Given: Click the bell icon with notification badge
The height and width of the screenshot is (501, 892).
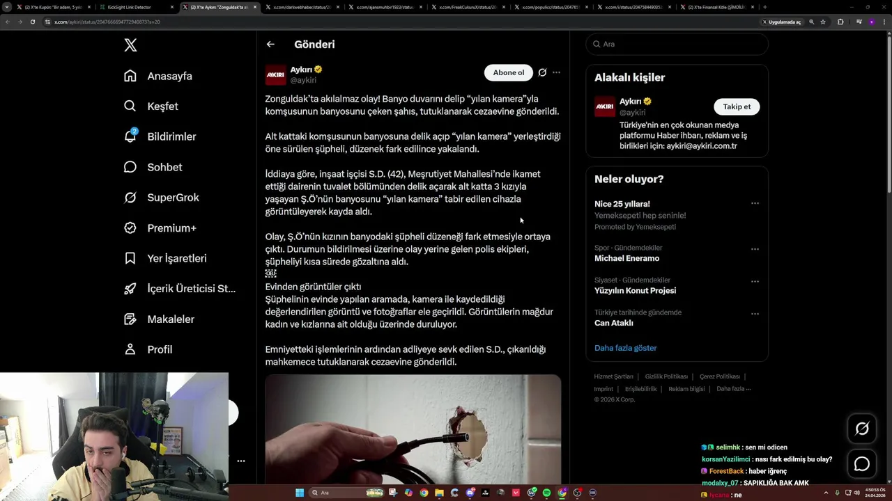Looking at the screenshot, I should click(130, 136).
